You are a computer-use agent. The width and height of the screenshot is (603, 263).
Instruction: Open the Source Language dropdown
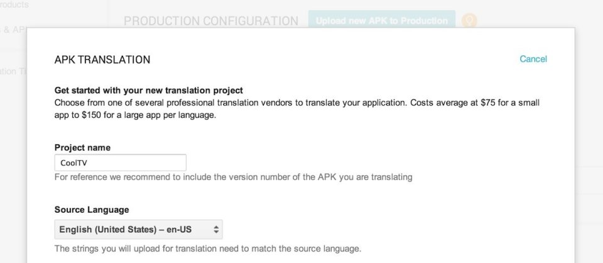pos(138,230)
